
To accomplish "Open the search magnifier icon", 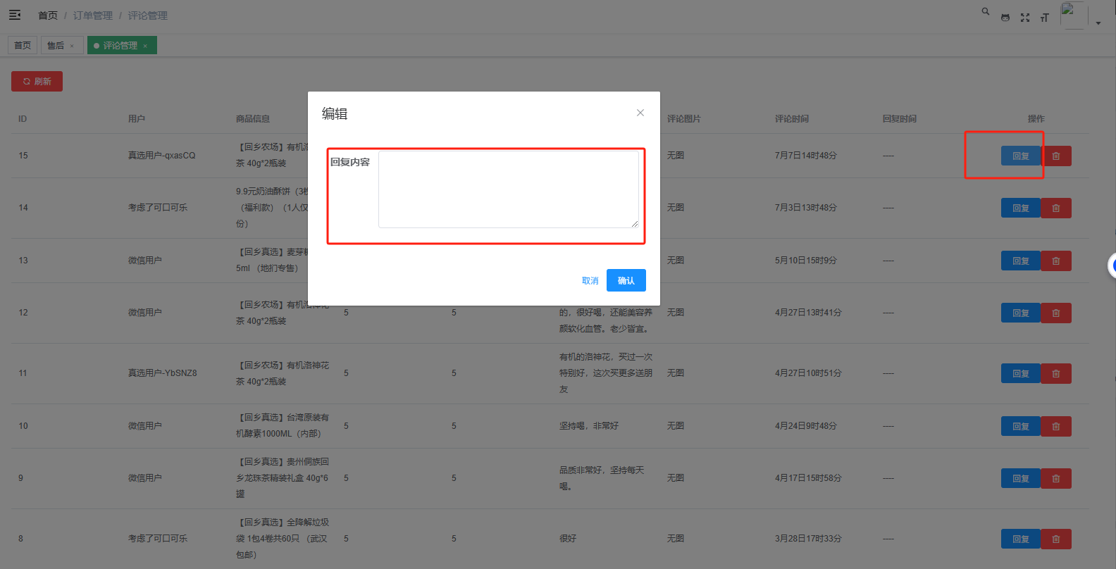I will pos(985,11).
